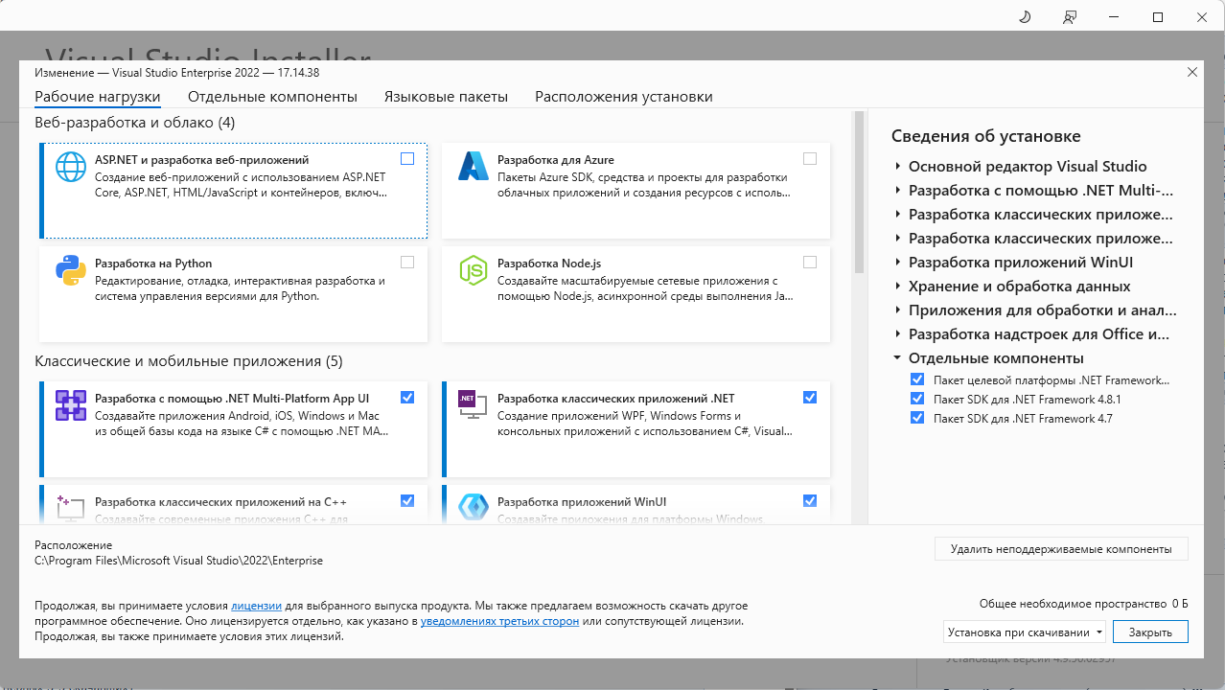Viewport: 1225px width, 690px height.
Task: Expand 'Приложения для обработки и анал...' node
Action: click(x=898, y=310)
